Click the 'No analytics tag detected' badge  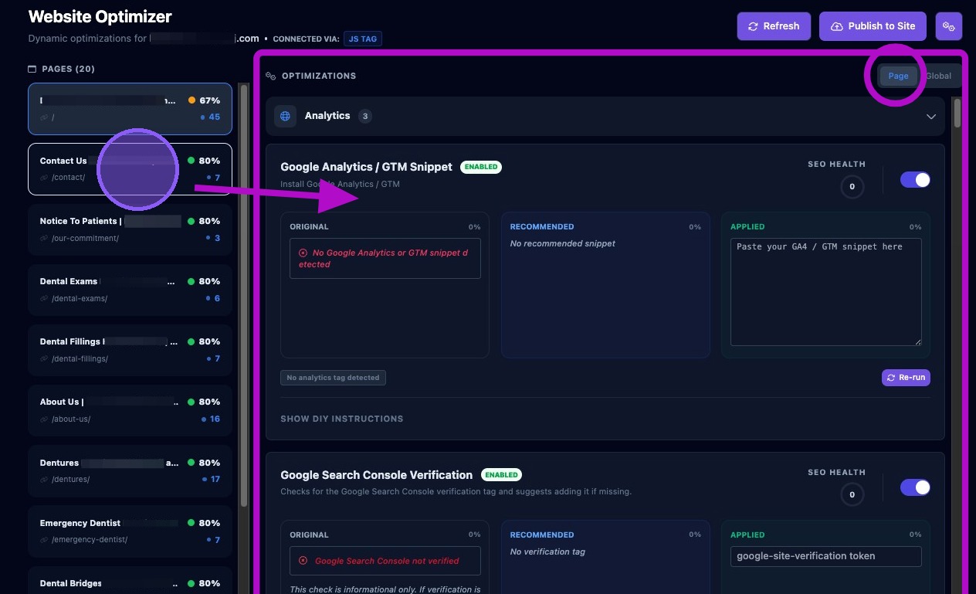pyautogui.click(x=333, y=378)
